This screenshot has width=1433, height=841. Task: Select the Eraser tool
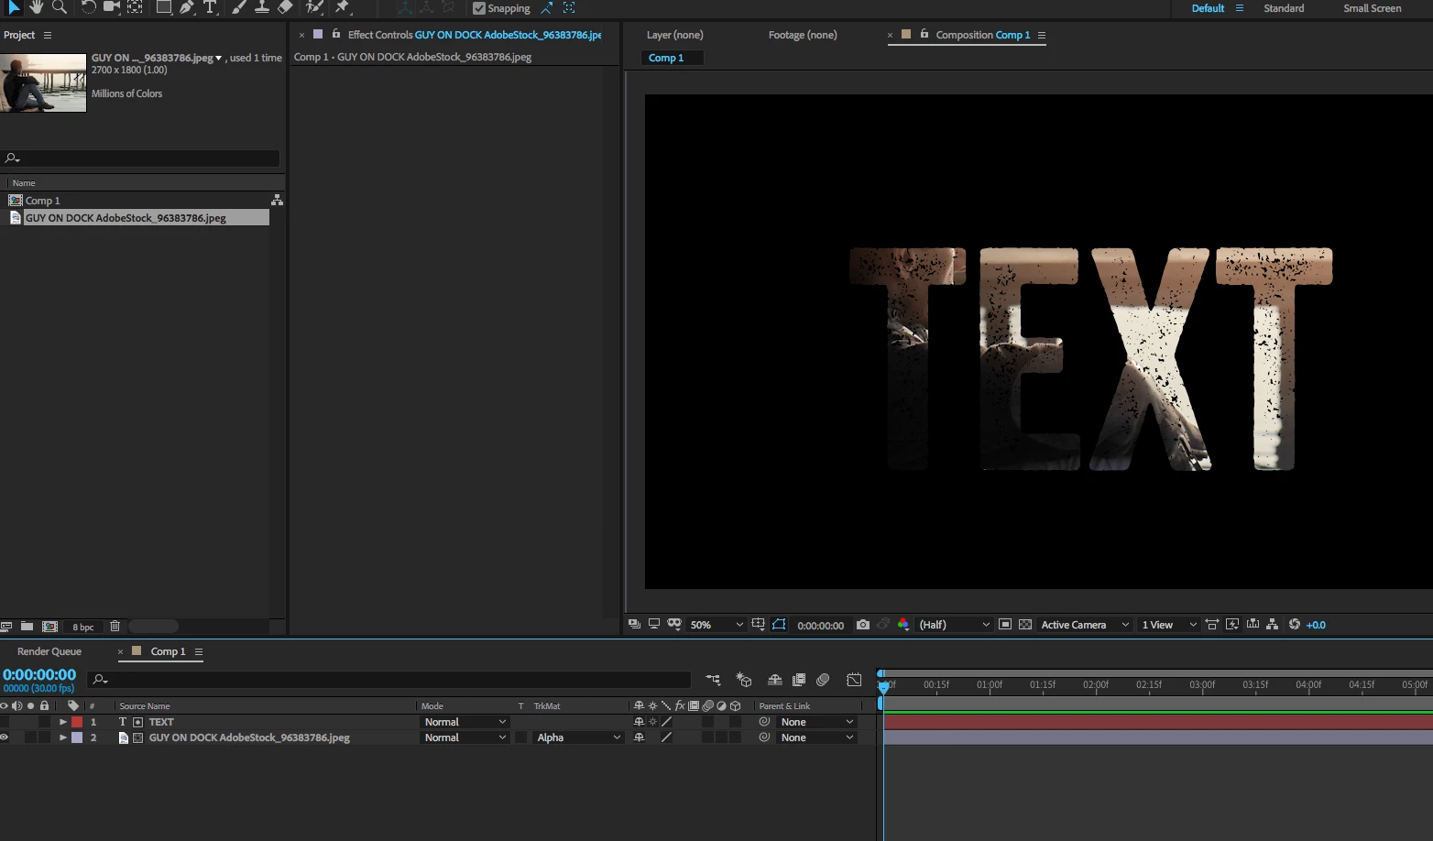coord(285,7)
